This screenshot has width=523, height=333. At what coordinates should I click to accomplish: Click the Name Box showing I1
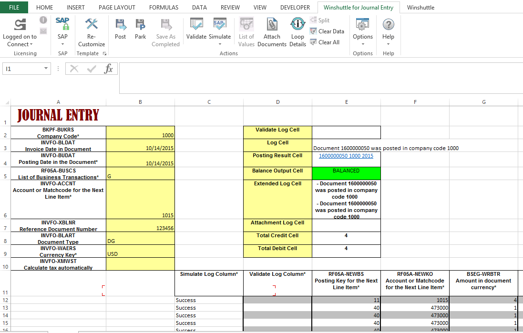(23, 69)
